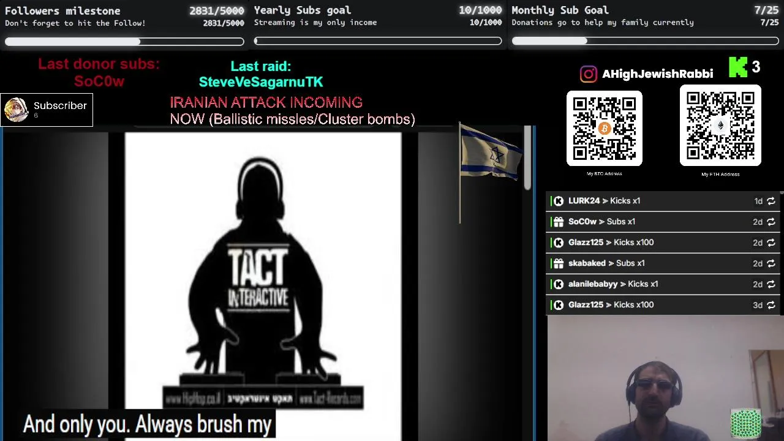Click the 'Followers milestone' title
The height and width of the screenshot is (441, 784).
(62, 10)
